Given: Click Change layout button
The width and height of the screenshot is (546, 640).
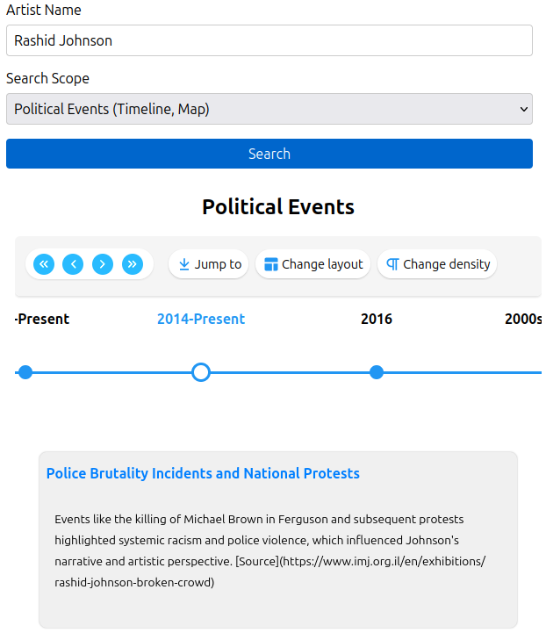Looking at the screenshot, I should [313, 264].
